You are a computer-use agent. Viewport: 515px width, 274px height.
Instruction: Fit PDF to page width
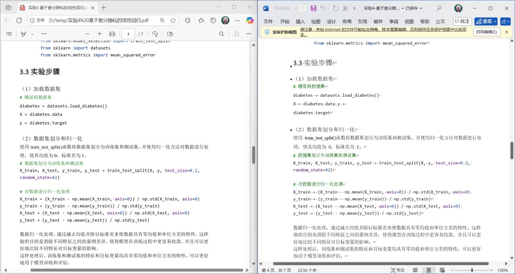coord(112,34)
